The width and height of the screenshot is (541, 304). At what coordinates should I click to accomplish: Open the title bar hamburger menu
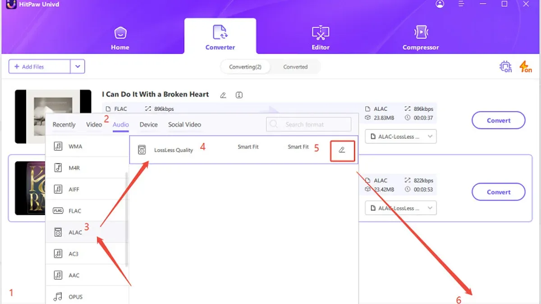[x=461, y=4]
